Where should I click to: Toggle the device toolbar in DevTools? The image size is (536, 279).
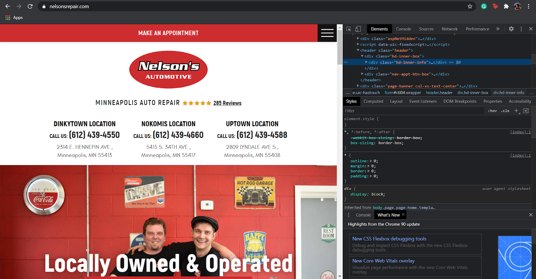pos(358,29)
